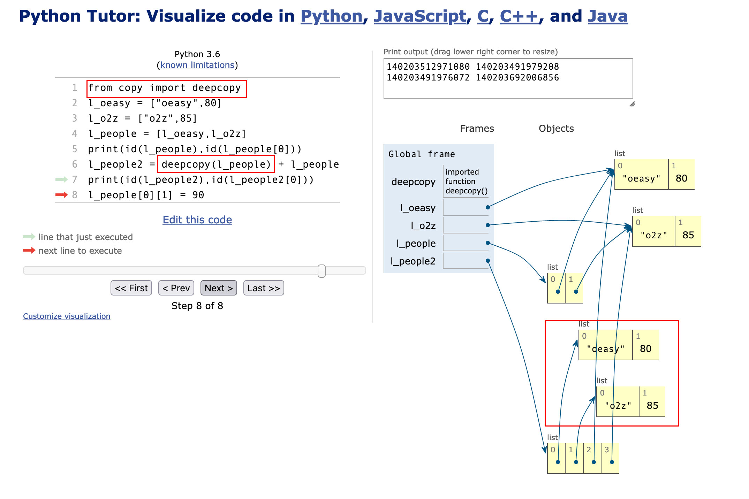Open the C language link in heading

483,16
